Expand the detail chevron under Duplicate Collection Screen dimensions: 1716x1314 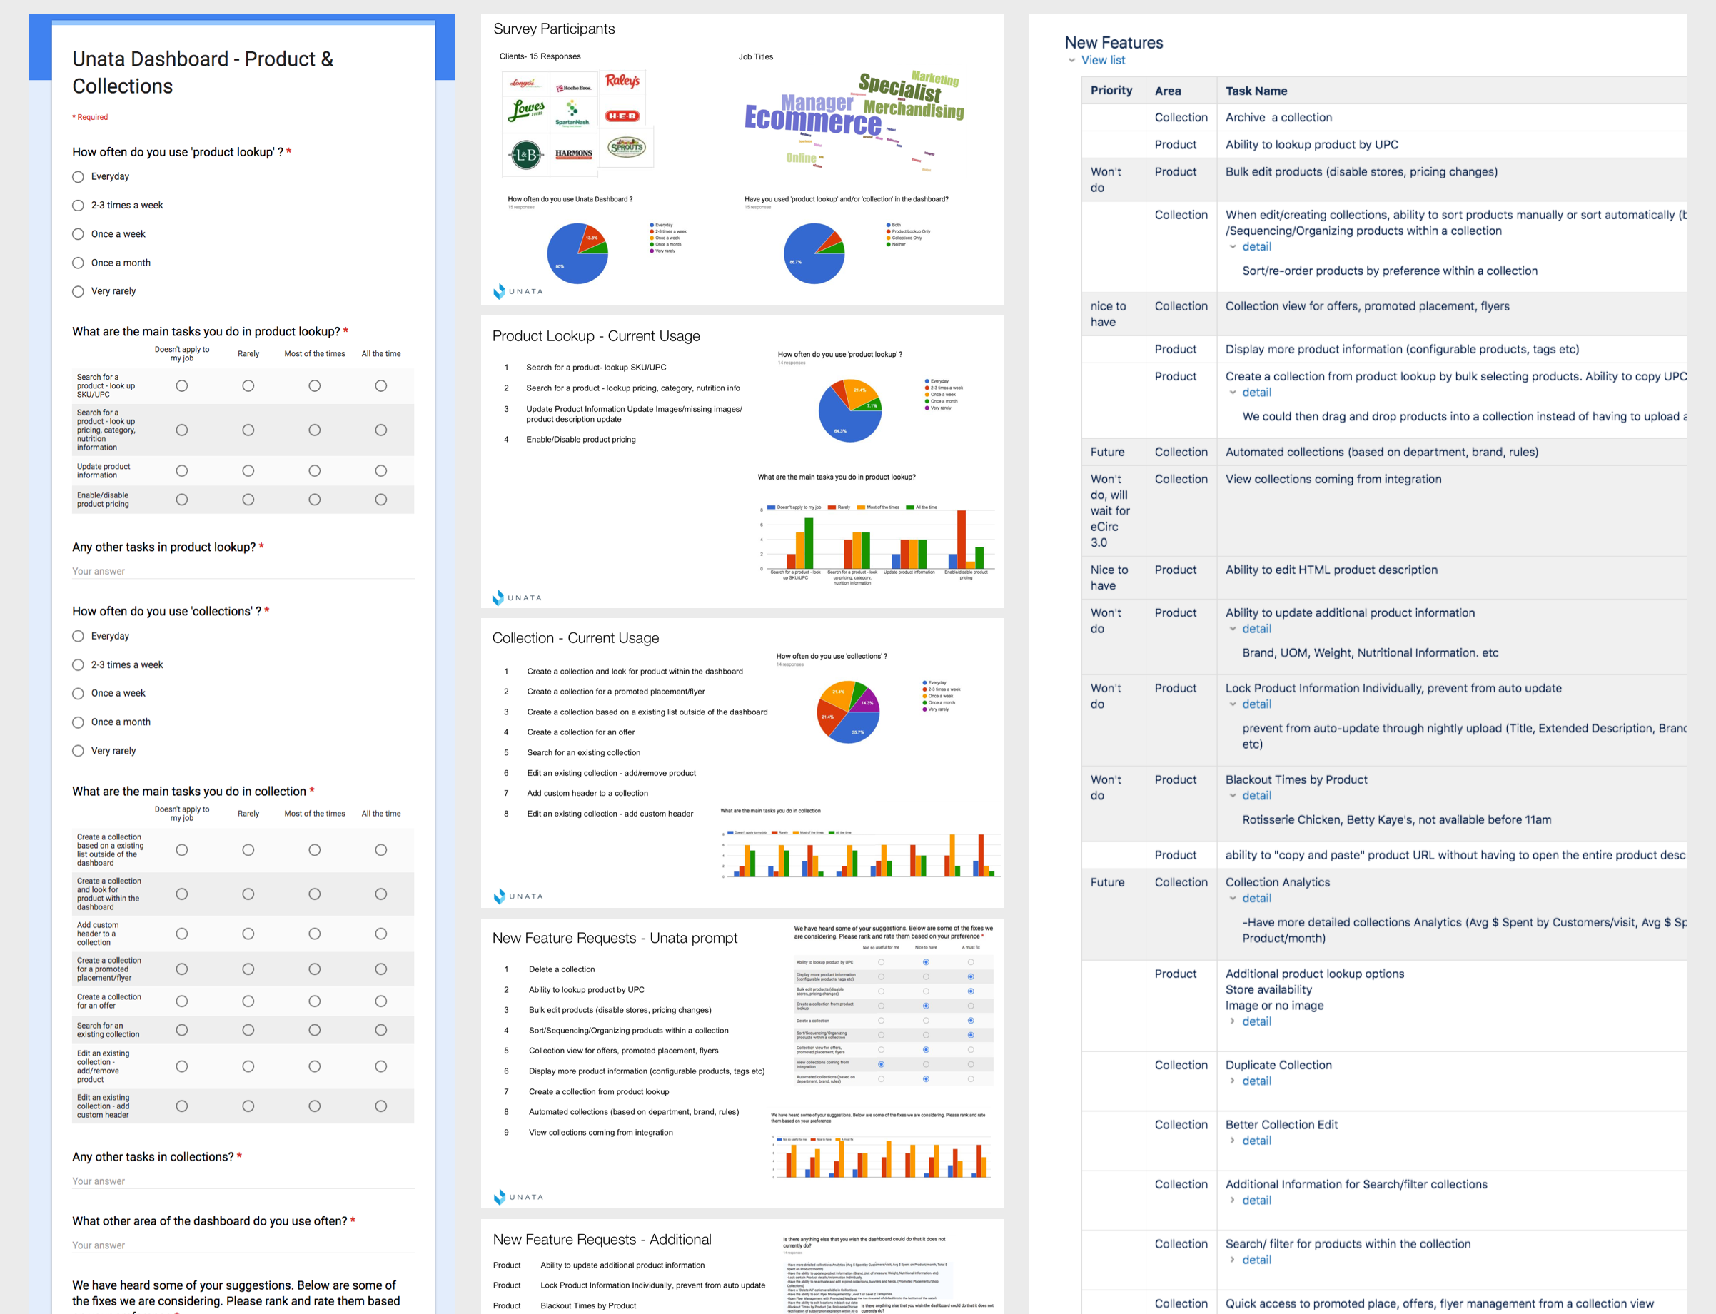click(1233, 1081)
